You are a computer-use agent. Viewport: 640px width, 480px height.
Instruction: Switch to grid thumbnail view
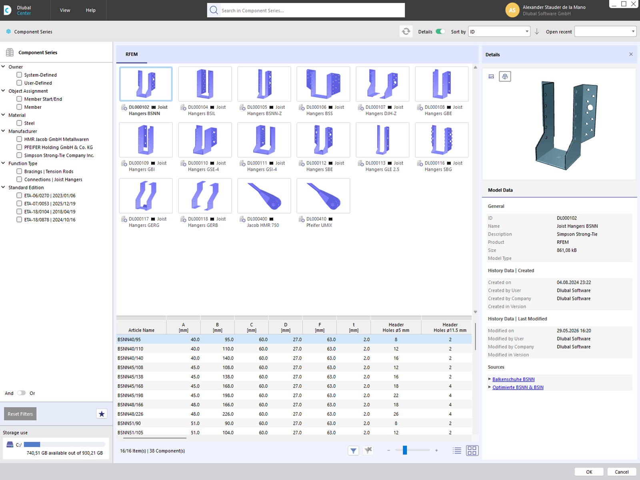[x=472, y=451]
